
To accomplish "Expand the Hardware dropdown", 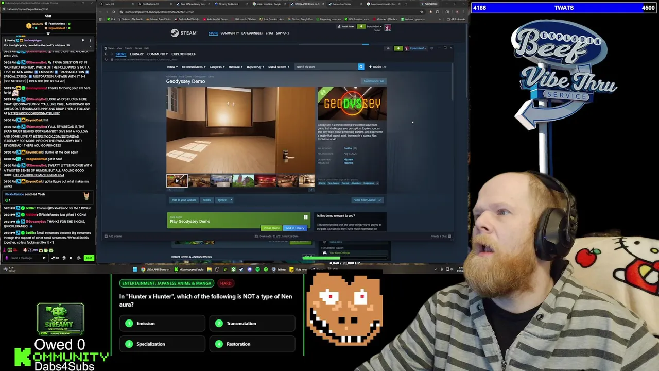I will 235,66.
